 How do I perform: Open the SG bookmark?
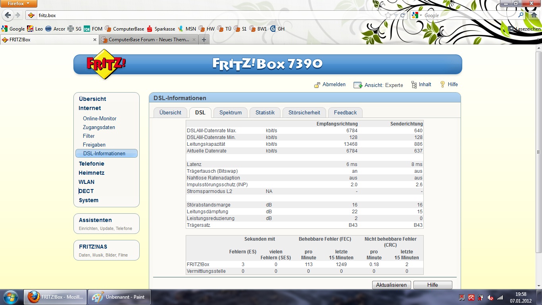(x=75, y=29)
